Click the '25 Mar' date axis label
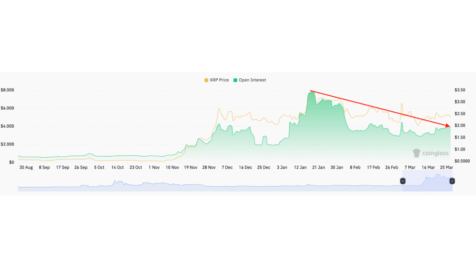The image size is (476, 268). click(x=446, y=167)
